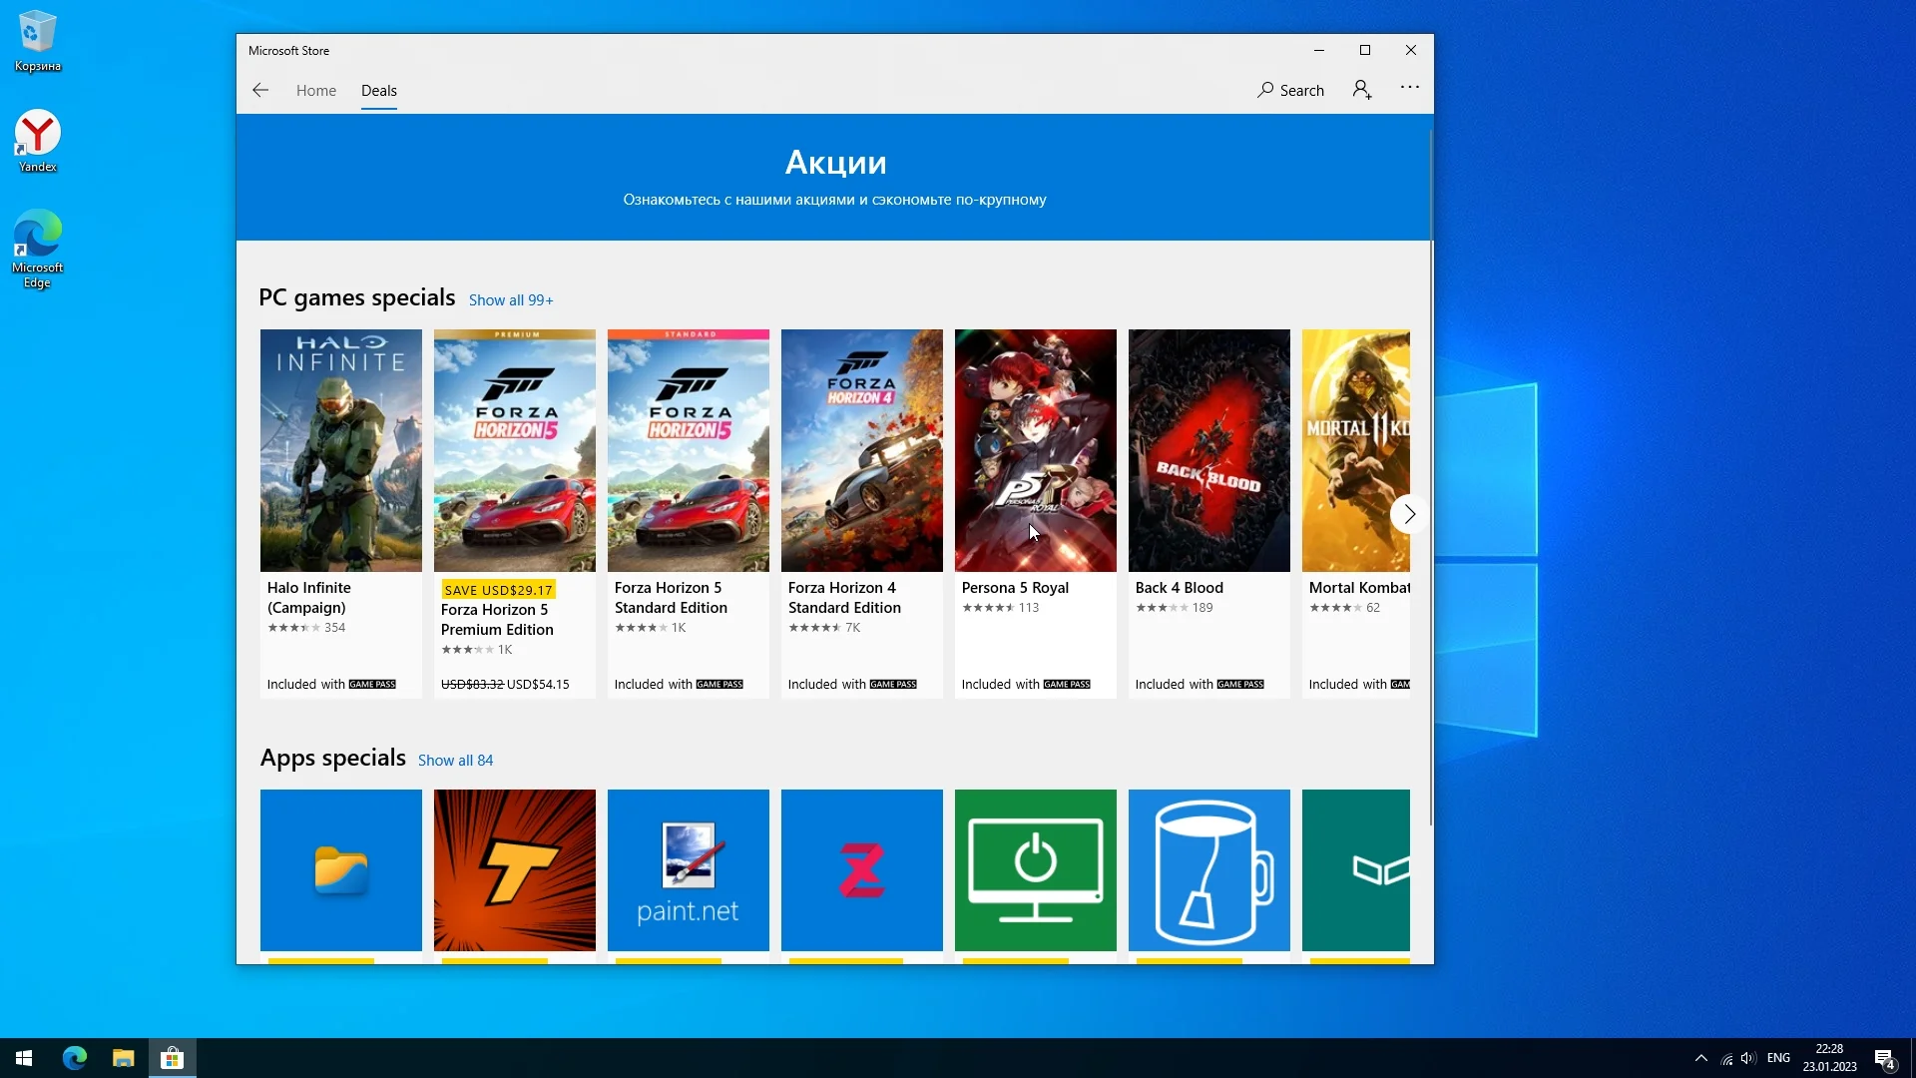
Task: Show hidden system tray icons chevron
Action: (x=1700, y=1058)
